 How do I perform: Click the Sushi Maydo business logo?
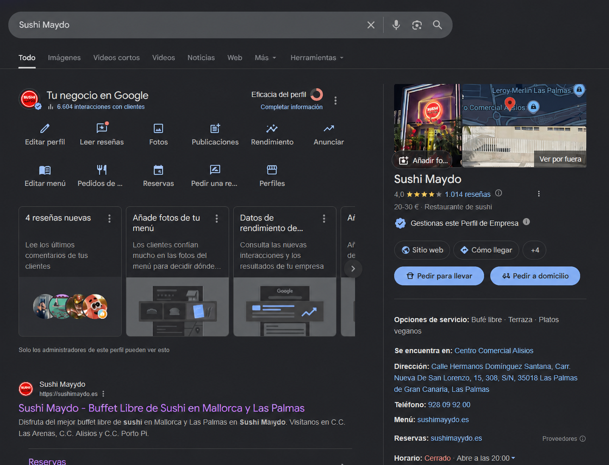[29, 99]
